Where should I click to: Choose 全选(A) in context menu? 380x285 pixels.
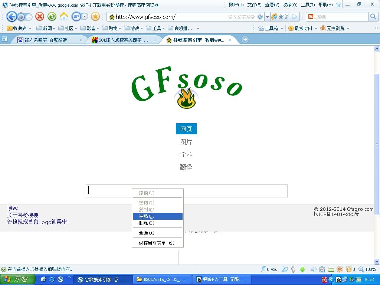coord(157,233)
